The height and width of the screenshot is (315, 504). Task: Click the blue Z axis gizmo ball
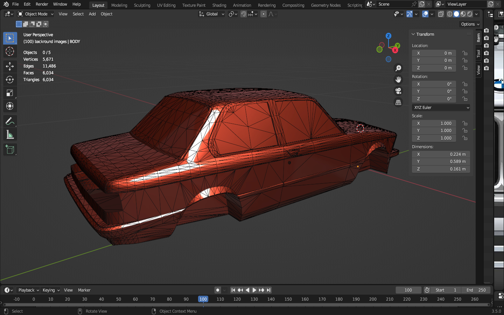pyautogui.click(x=388, y=36)
